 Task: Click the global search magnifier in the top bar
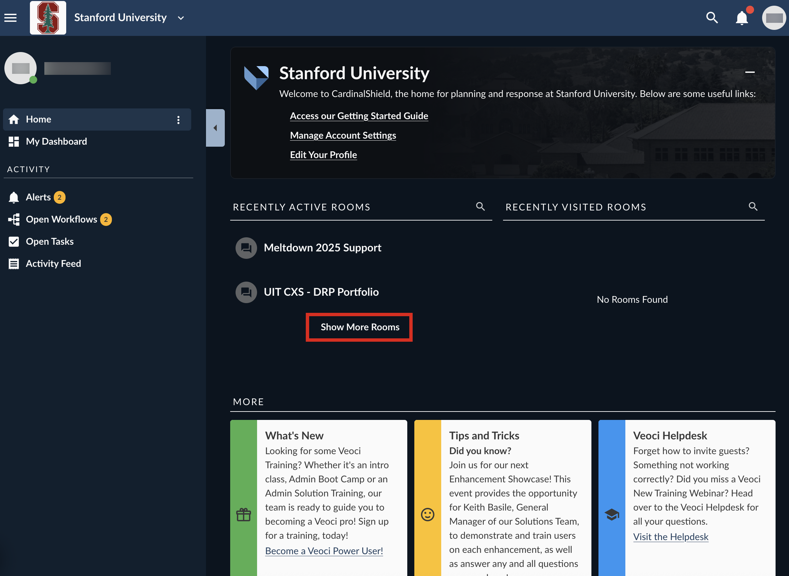coord(712,17)
